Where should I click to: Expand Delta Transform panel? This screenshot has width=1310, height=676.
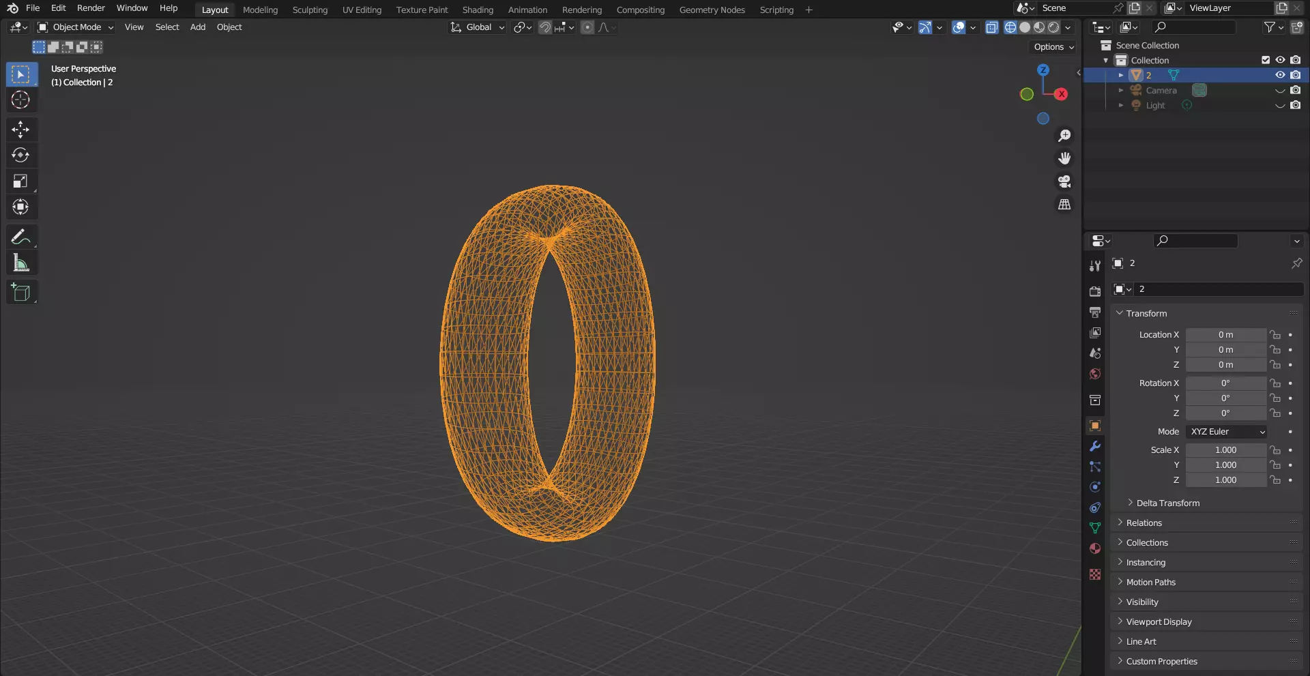1167,503
